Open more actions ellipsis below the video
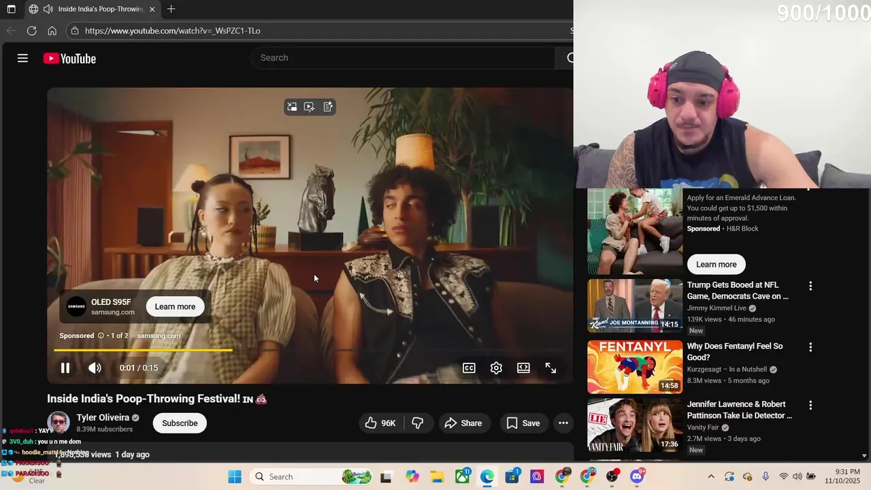Image resolution: width=871 pixels, height=490 pixels. coord(563,423)
